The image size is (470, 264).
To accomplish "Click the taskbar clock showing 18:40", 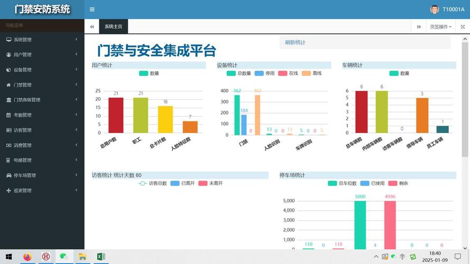I will pos(435,257).
